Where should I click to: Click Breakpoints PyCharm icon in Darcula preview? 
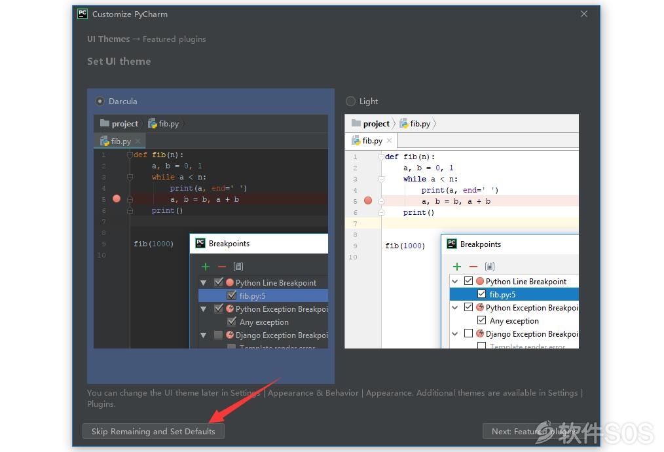[x=200, y=243]
